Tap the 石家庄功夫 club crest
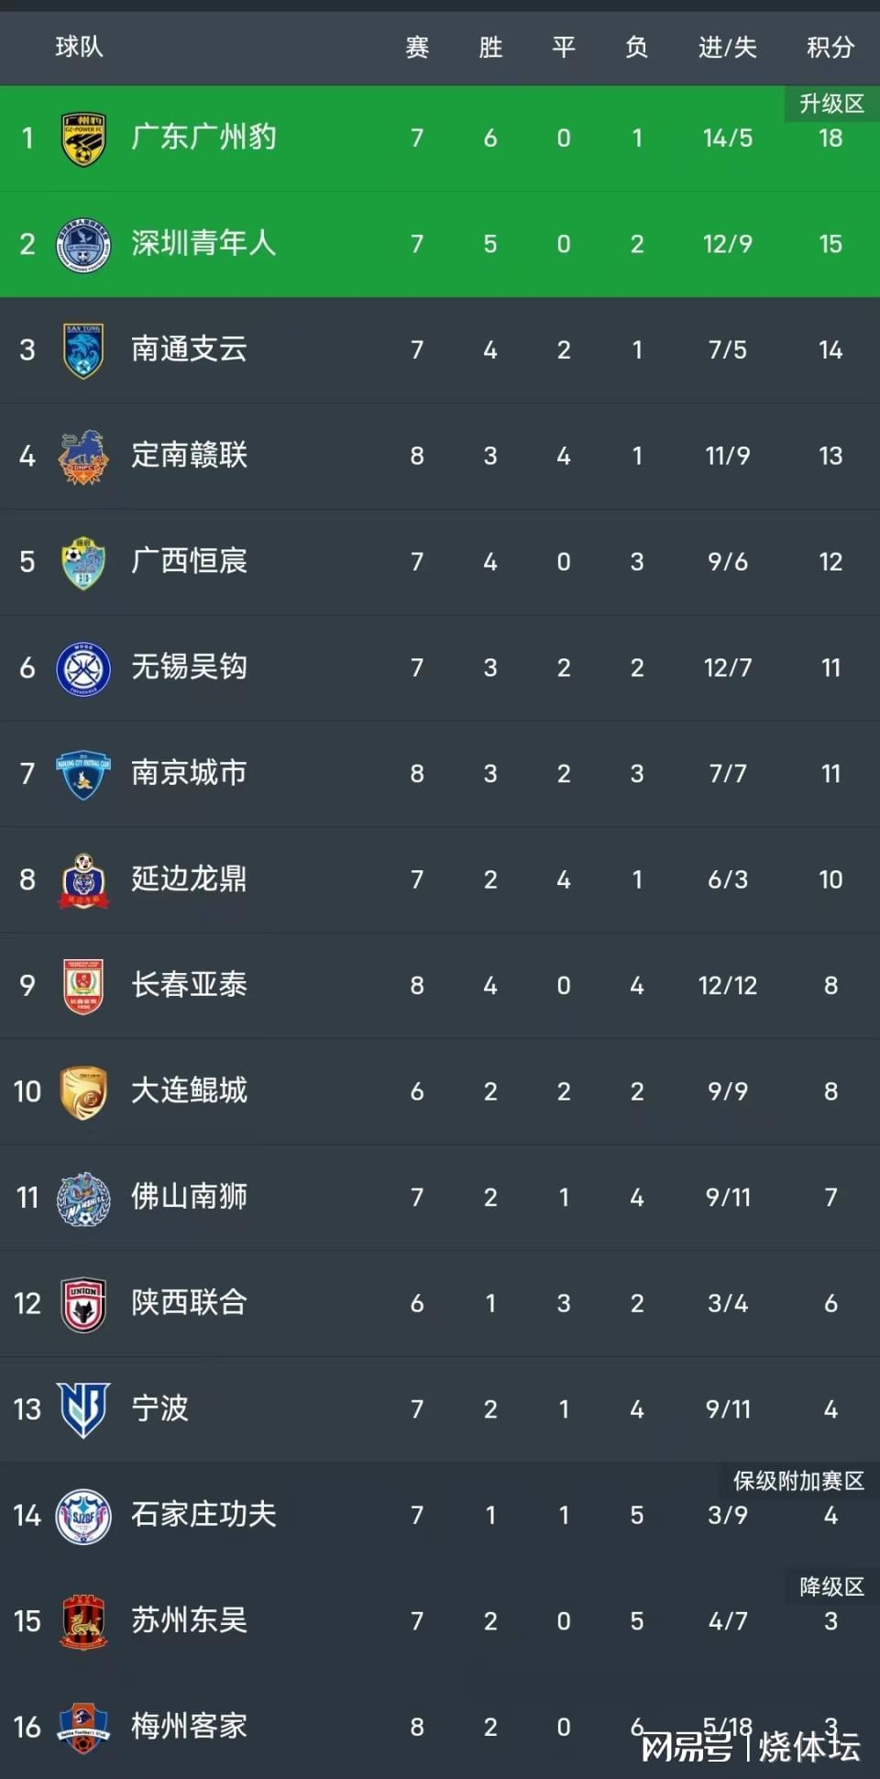 coord(83,1516)
